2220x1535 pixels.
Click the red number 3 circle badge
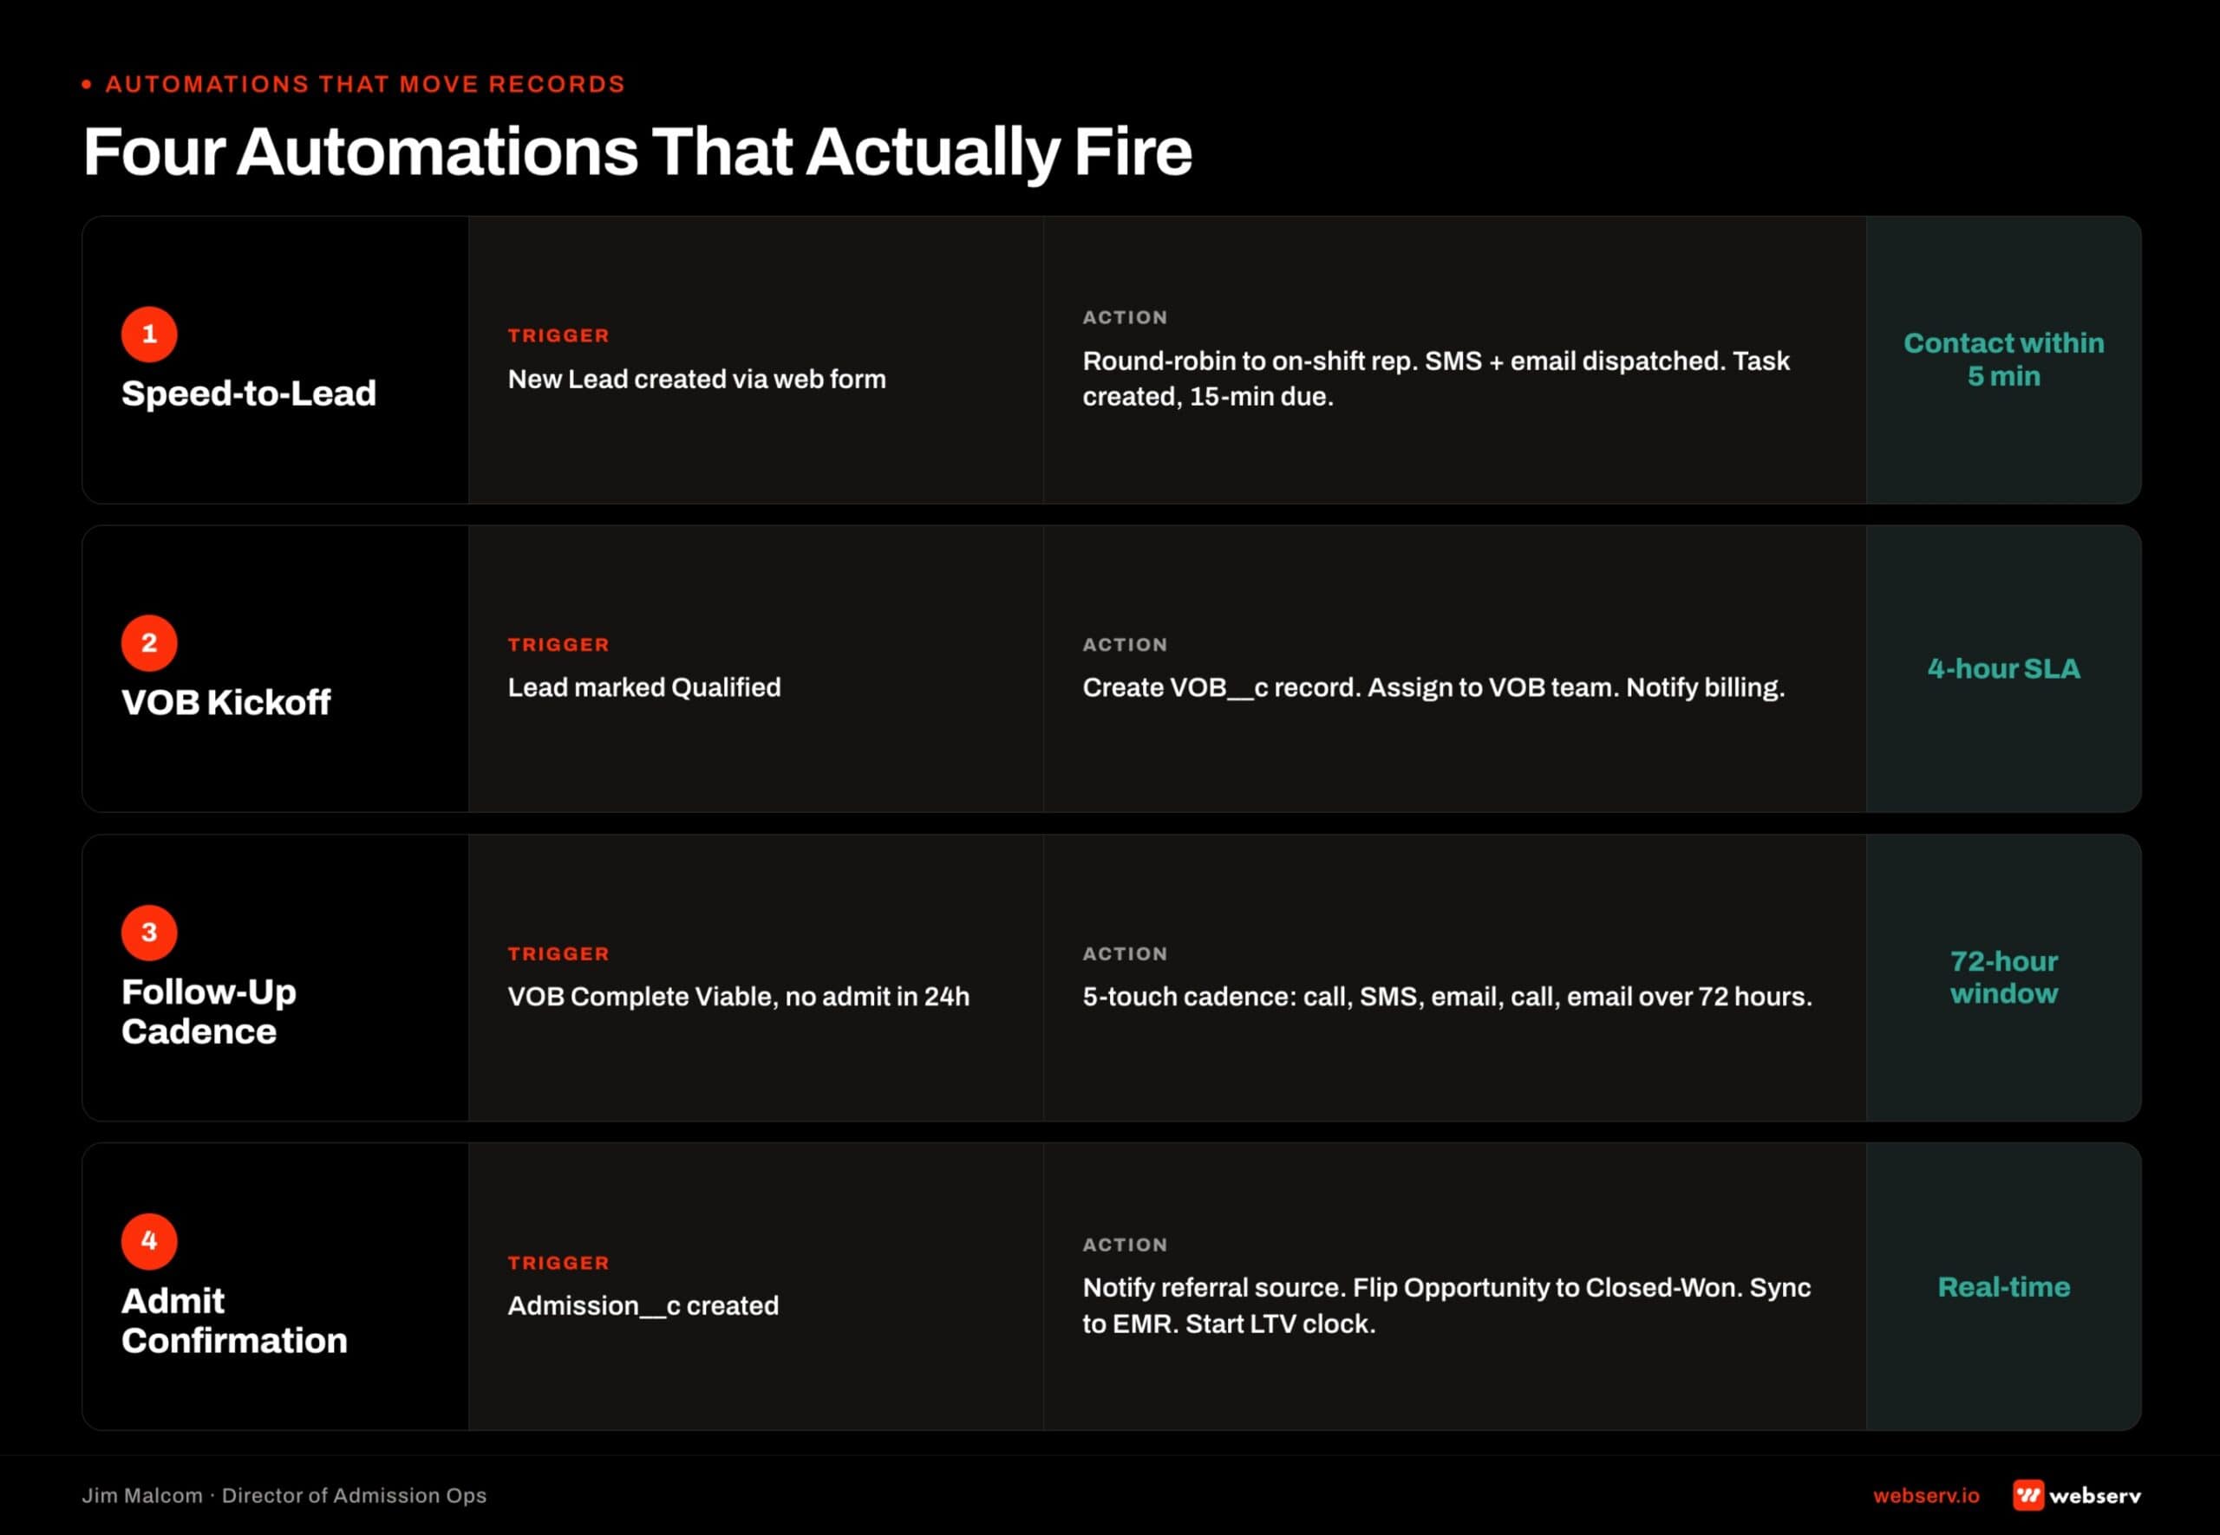[x=149, y=933]
